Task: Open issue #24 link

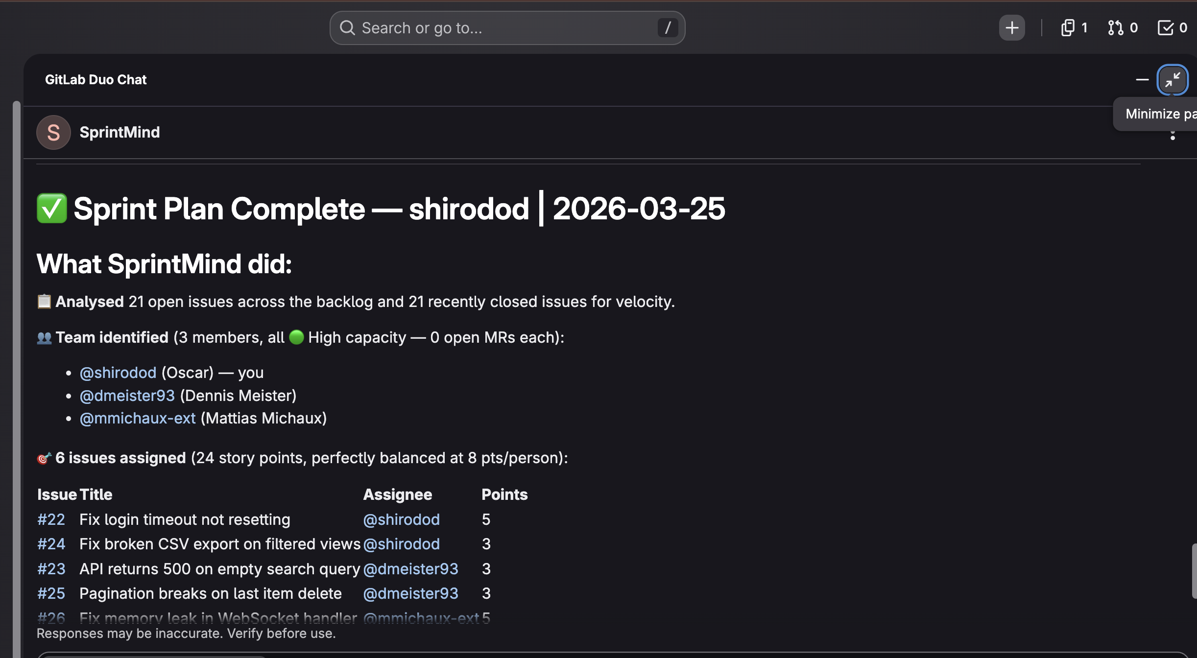Action: (x=51, y=544)
